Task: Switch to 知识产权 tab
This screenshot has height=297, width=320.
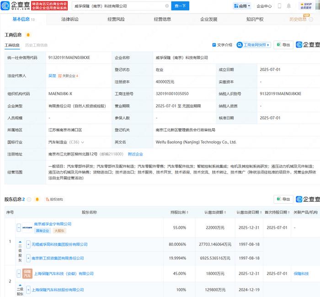Action: coord(255,19)
